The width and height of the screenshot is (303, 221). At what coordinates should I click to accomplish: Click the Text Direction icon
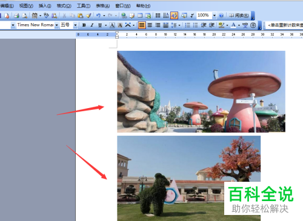click(166, 16)
